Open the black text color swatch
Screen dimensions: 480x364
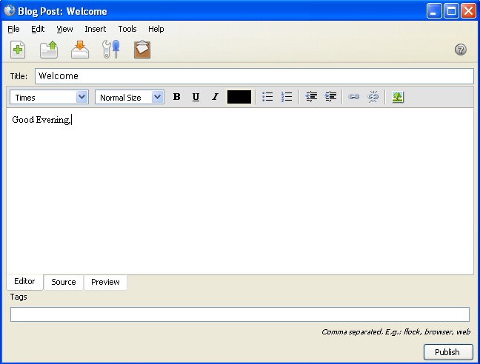(239, 97)
